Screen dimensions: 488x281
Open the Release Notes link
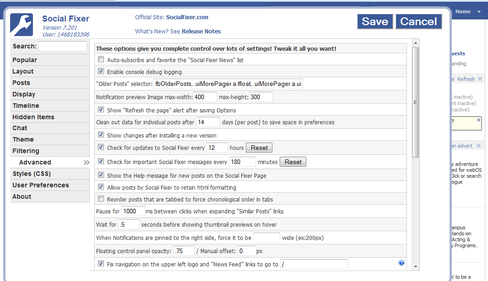201,32
